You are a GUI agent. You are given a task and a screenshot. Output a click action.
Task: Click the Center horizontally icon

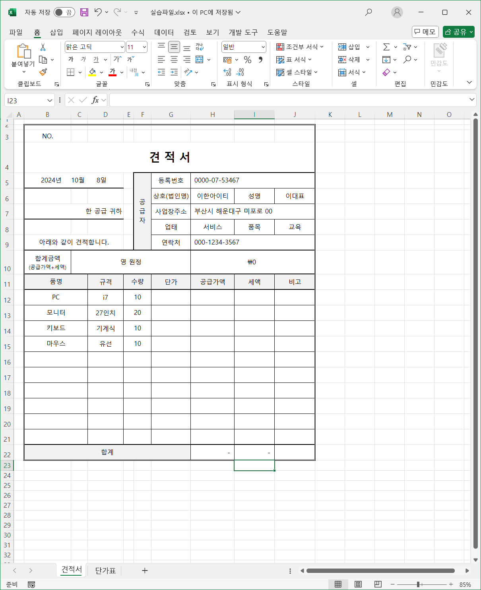click(x=174, y=60)
